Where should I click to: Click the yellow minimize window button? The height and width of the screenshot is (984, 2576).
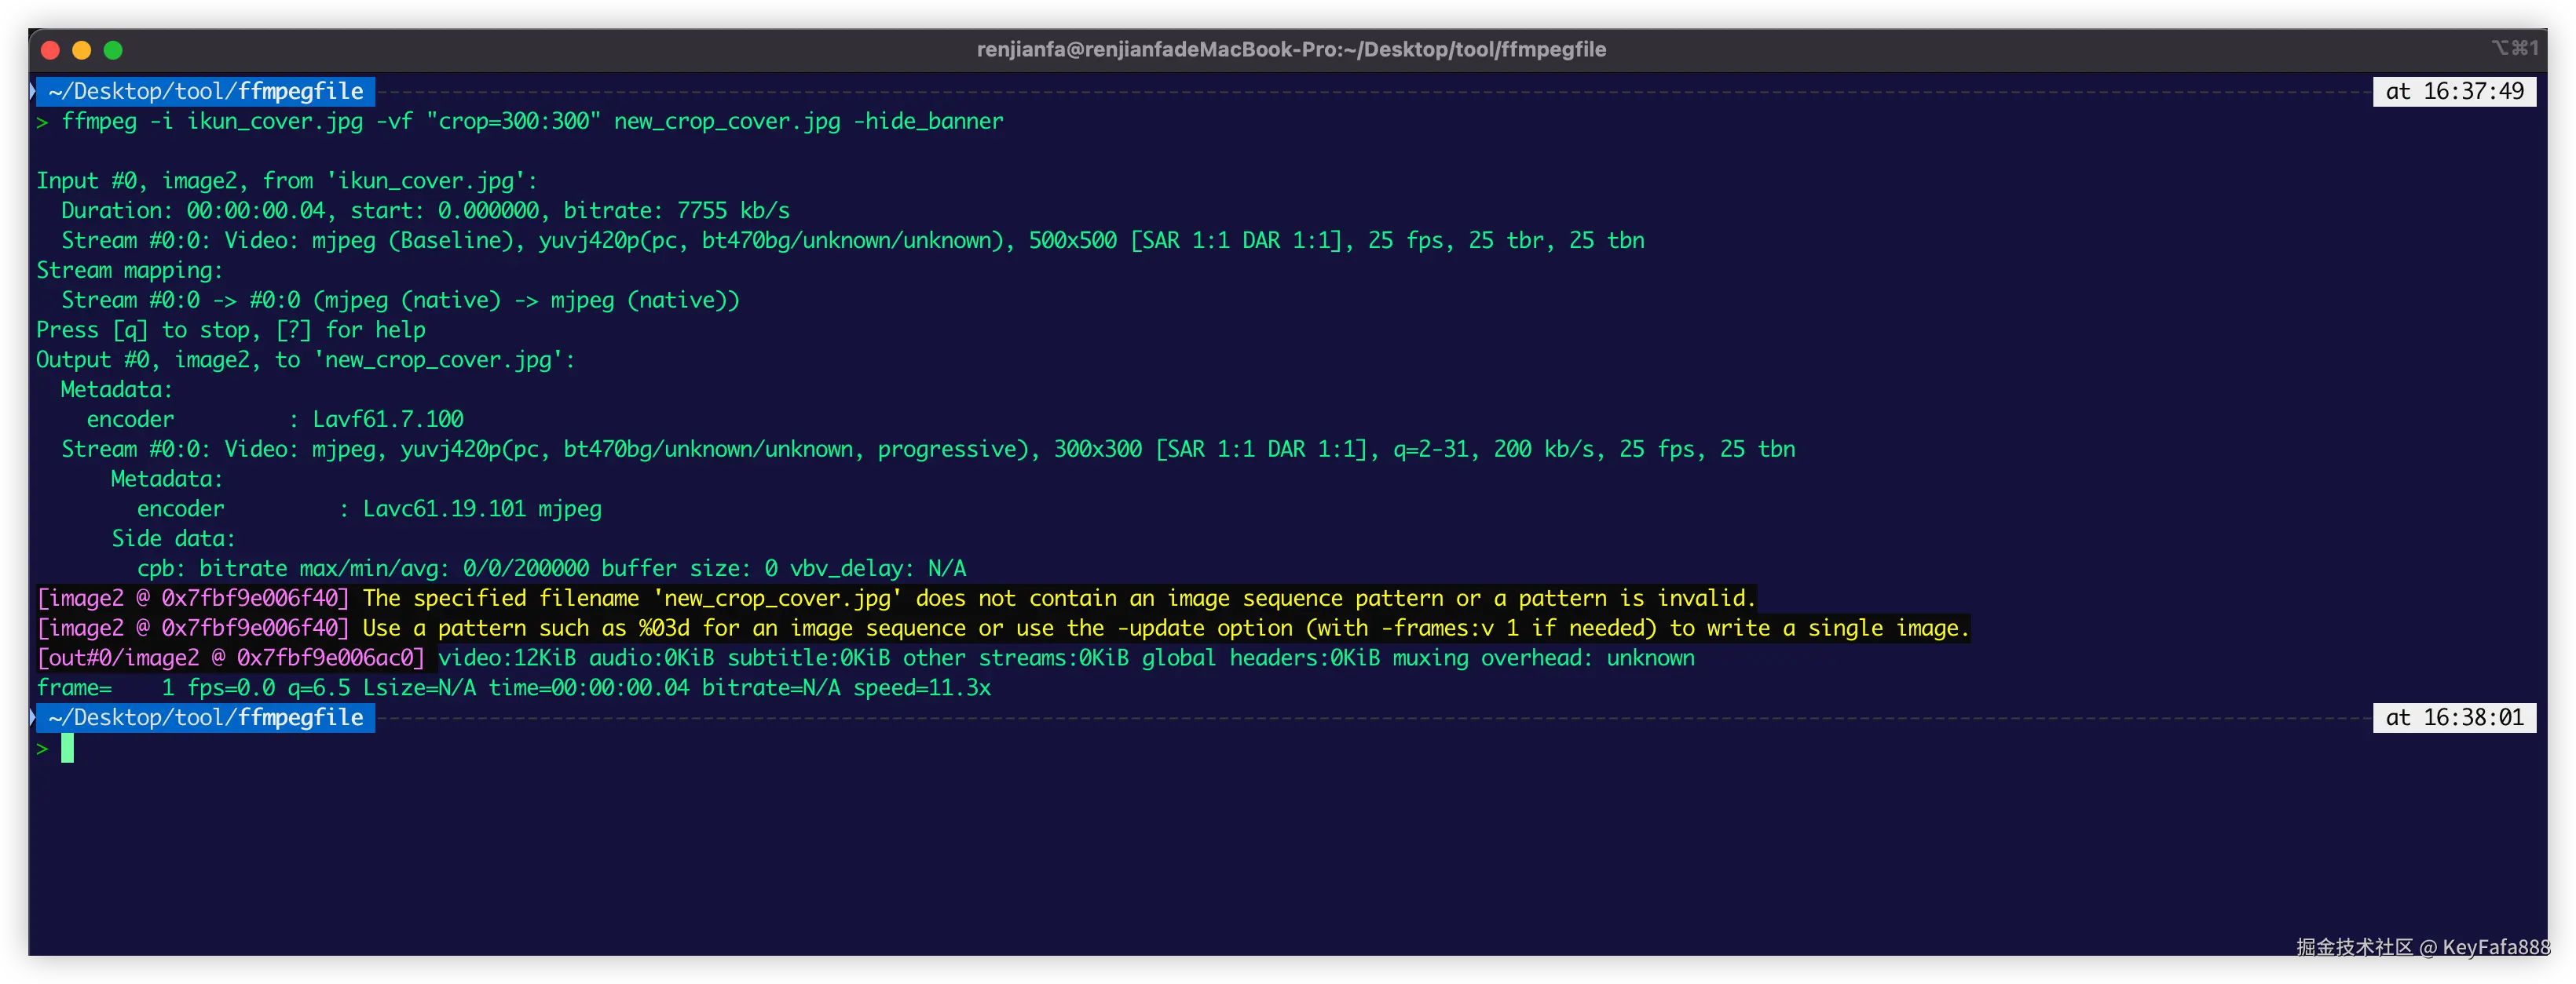pyautogui.click(x=82, y=50)
